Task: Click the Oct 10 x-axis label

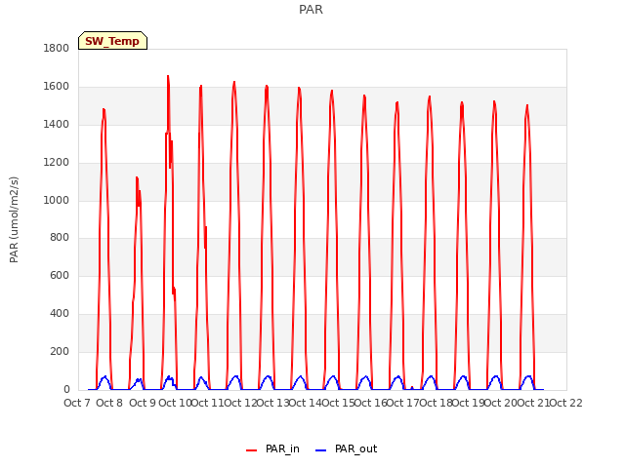Action: [x=175, y=403]
